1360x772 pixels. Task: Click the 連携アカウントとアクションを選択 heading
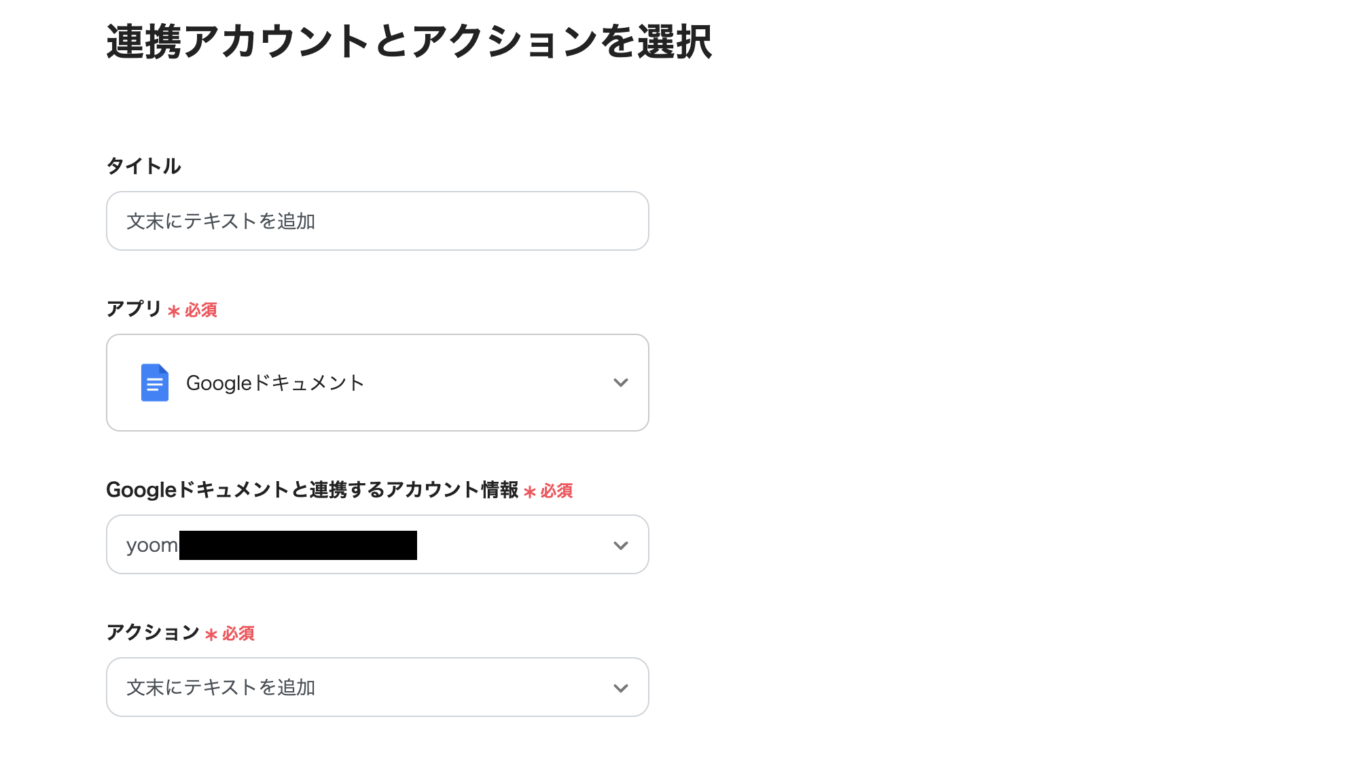click(x=408, y=42)
